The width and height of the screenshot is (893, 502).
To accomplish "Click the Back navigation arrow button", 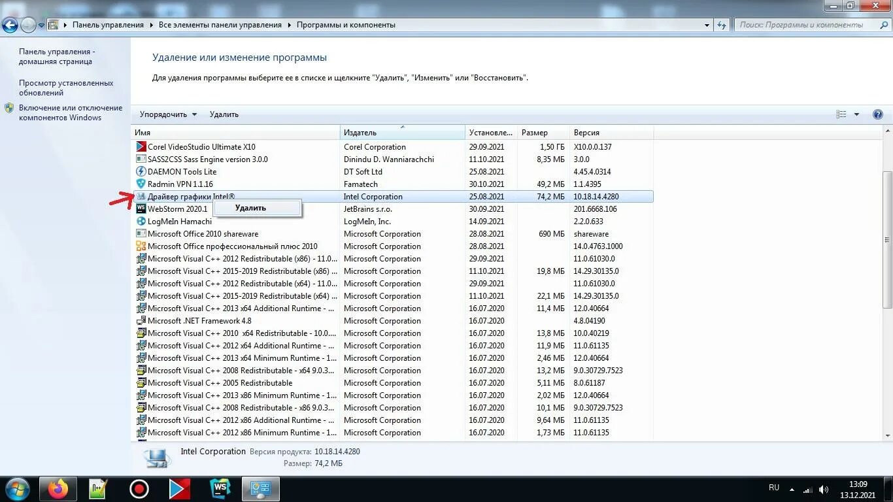I will click(10, 25).
